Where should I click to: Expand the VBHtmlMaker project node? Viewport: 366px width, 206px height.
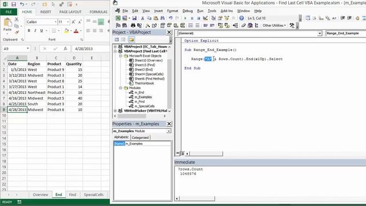[x=115, y=110]
